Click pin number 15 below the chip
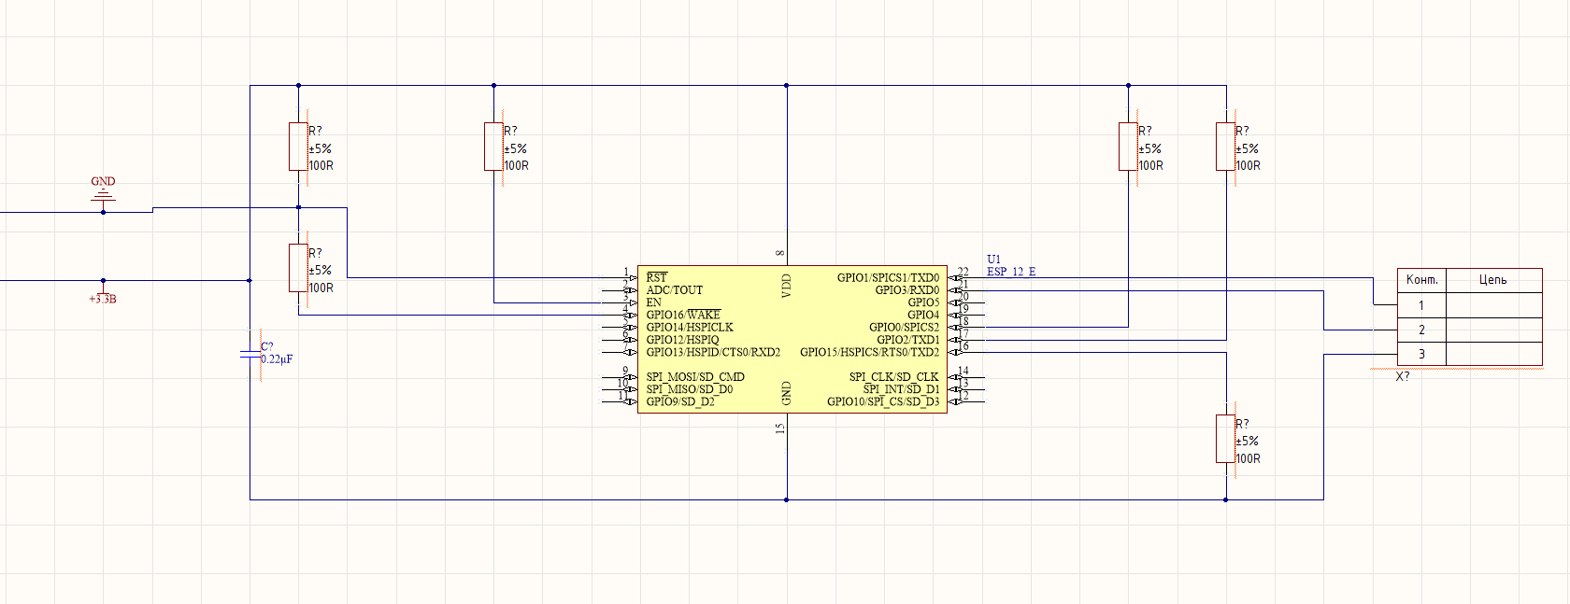This screenshot has width=1570, height=604. [779, 428]
